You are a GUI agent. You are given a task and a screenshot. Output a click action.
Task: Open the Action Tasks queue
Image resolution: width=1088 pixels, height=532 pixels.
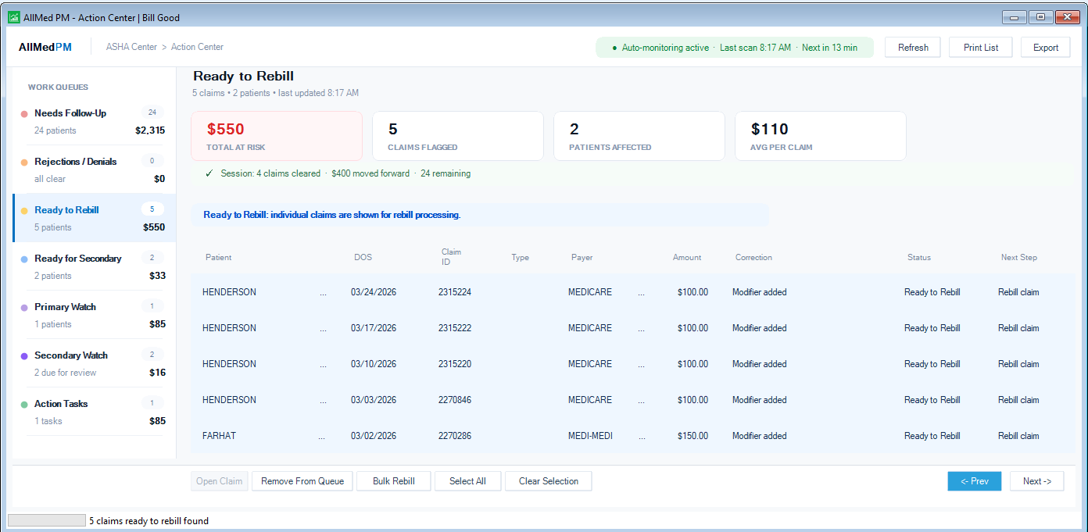point(94,412)
